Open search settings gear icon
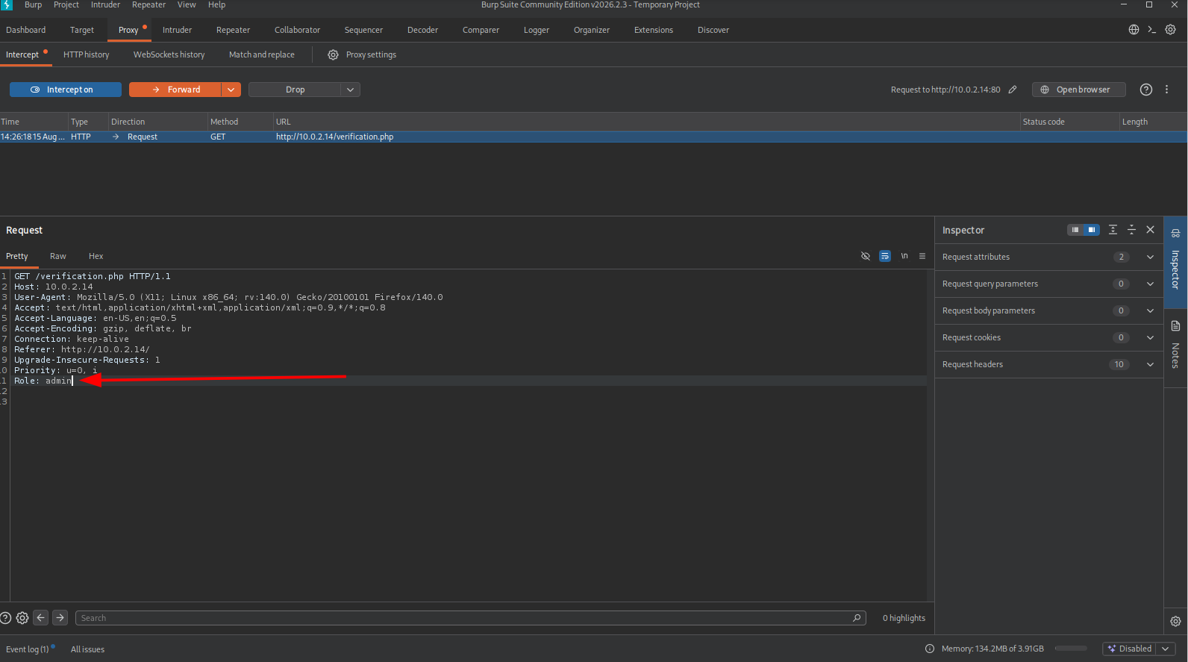This screenshot has width=1188, height=662. pyautogui.click(x=22, y=618)
